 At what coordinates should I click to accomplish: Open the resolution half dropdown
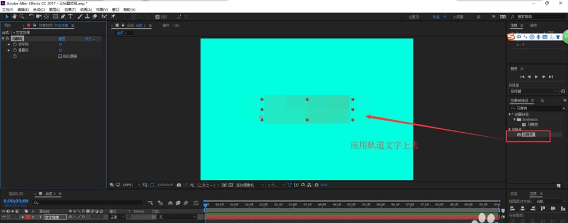pyautogui.click(x=208, y=184)
